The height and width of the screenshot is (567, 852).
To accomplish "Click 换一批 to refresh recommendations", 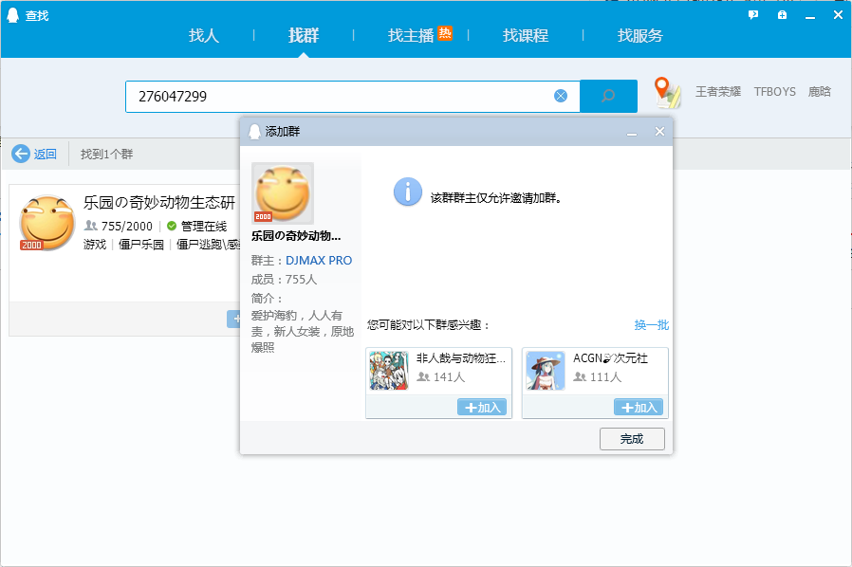I will [651, 325].
